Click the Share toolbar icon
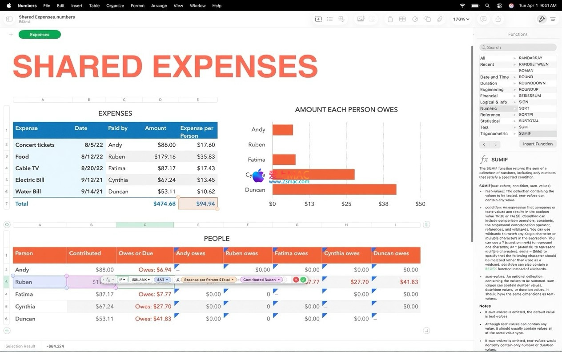Image resolution: width=562 pixels, height=352 pixels. coord(498,19)
